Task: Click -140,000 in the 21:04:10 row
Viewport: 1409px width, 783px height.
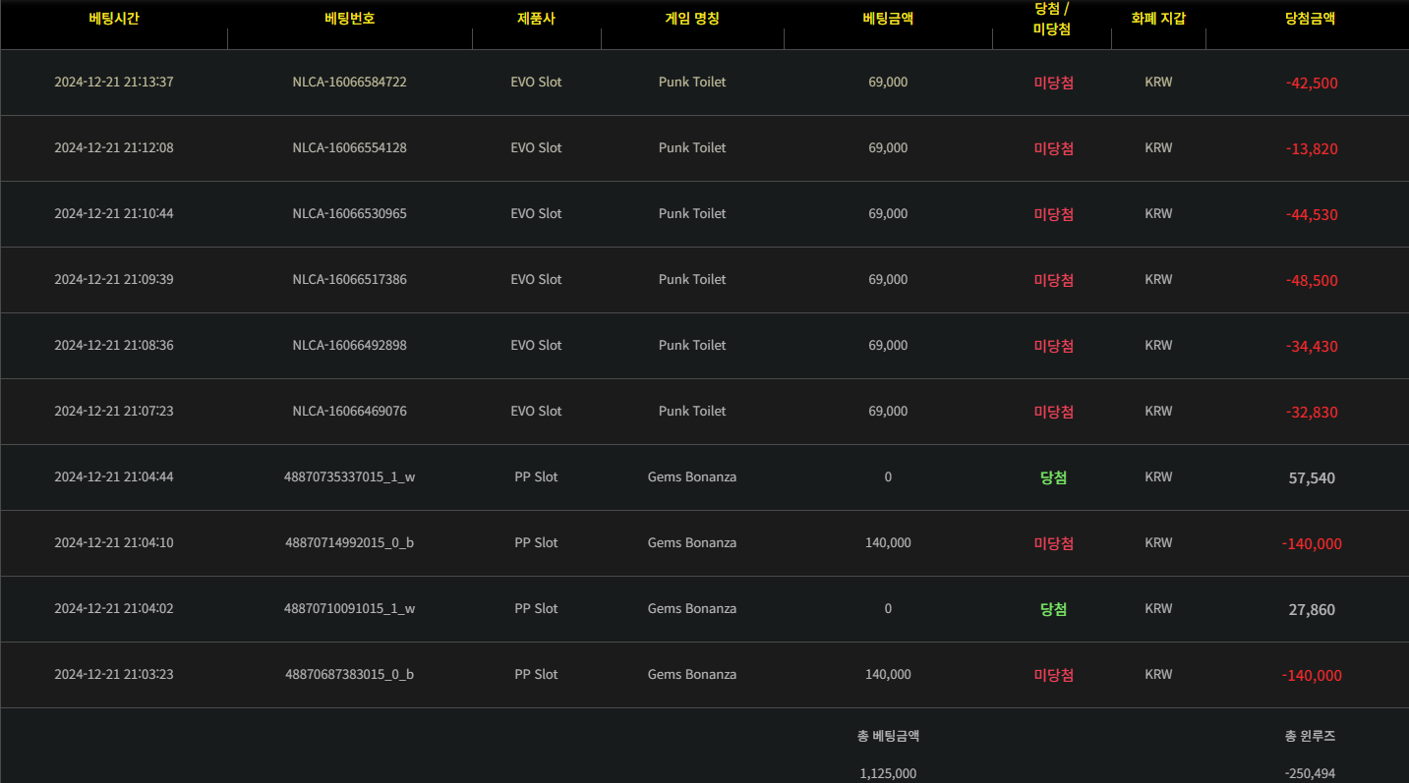Action: pyautogui.click(x=1312, y=544)
